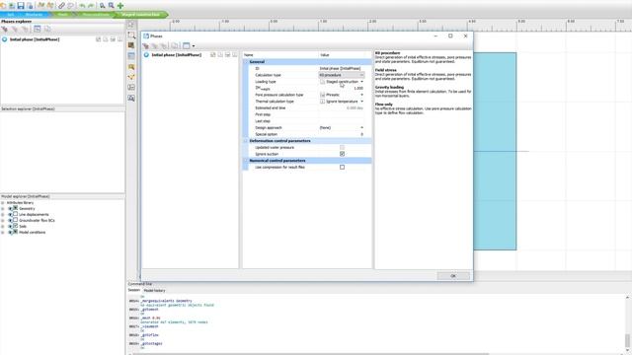Click the Open project icon in main toolbar
The width and height of the screenshot is (632, 355).
pyautogui.click(x=12, y=6)
